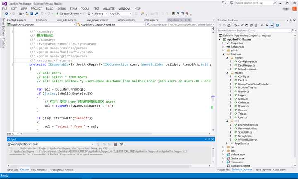Select default.aspx in Solution Explorer

click(x=238, y=155)
